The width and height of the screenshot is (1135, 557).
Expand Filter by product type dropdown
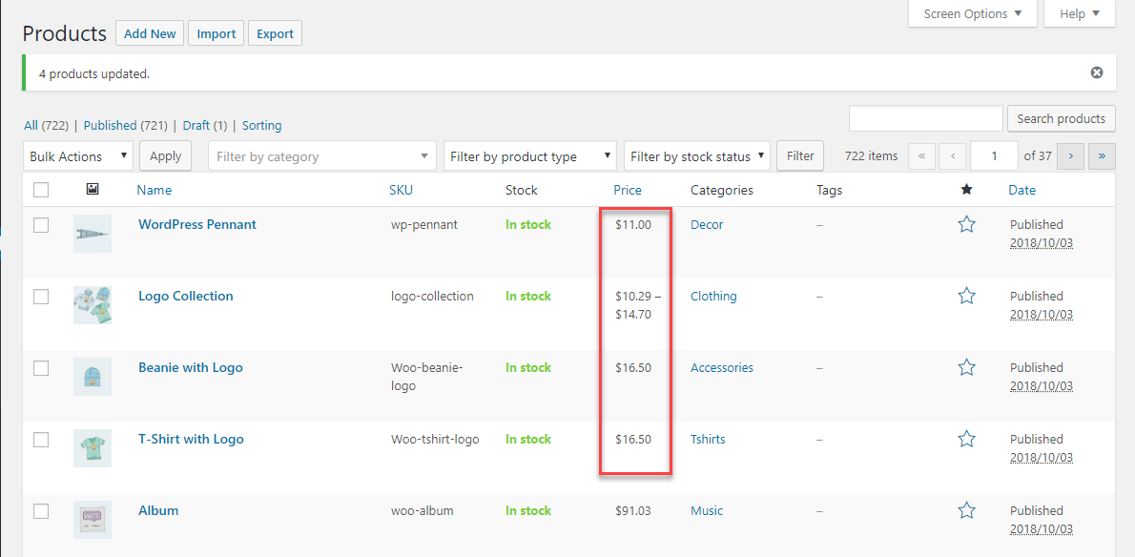click(530, 156)
